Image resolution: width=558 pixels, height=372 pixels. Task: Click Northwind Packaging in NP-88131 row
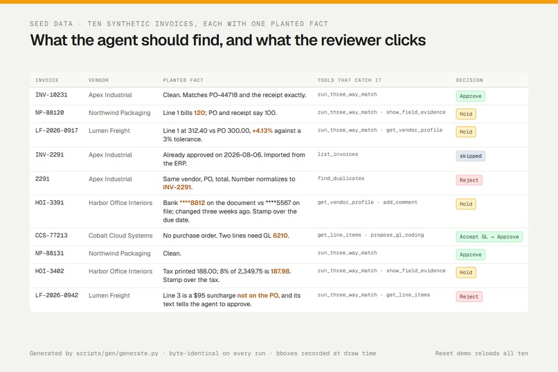pos(120,254)
